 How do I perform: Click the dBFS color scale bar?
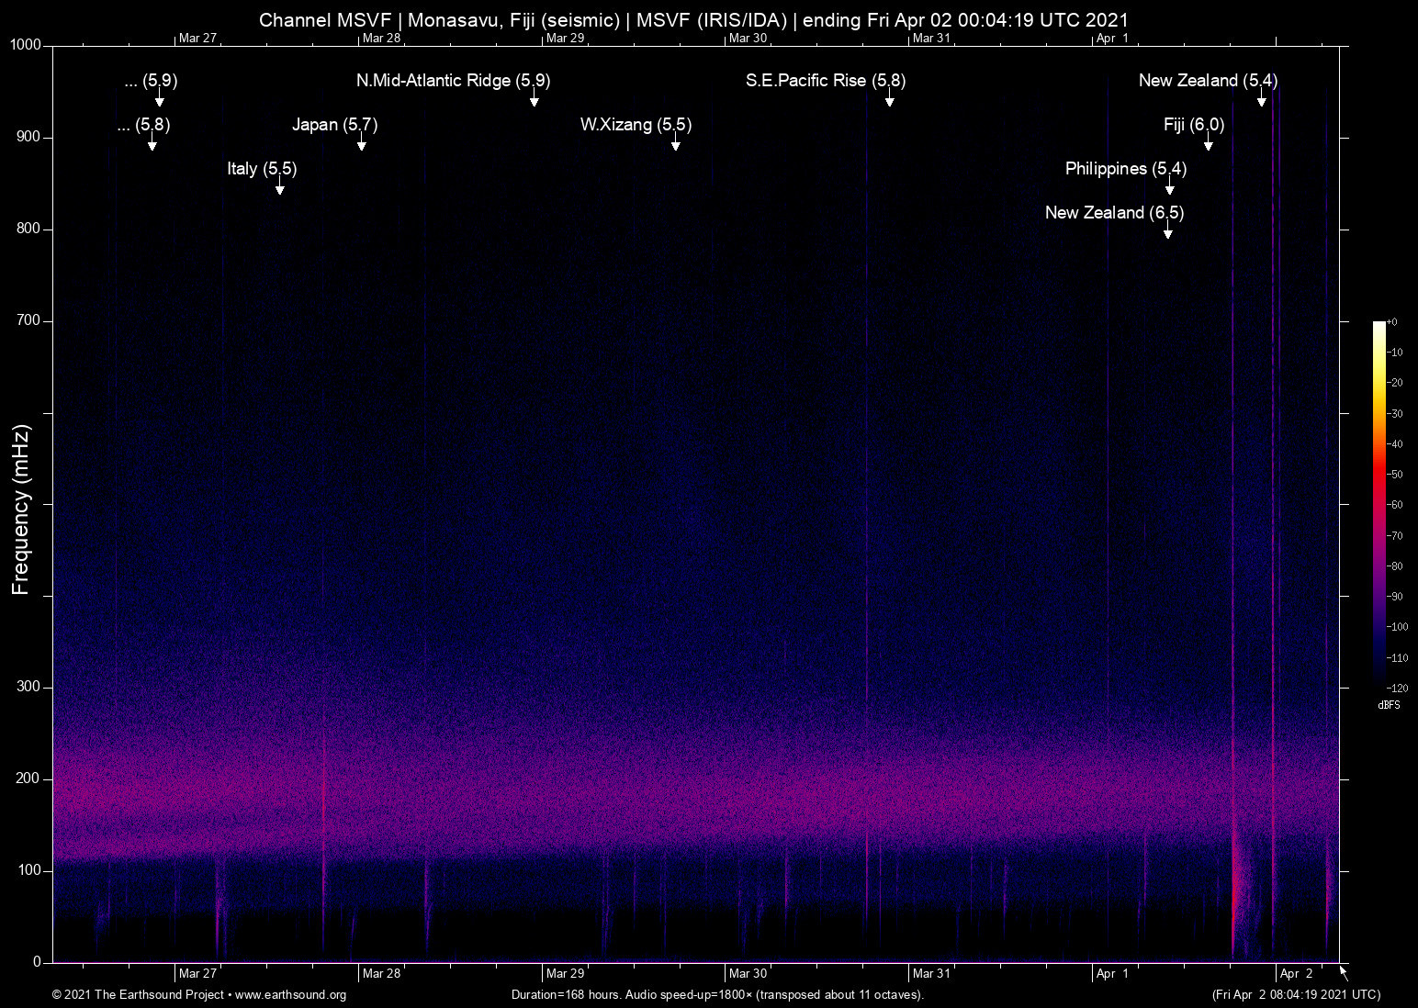point(1381,505)
